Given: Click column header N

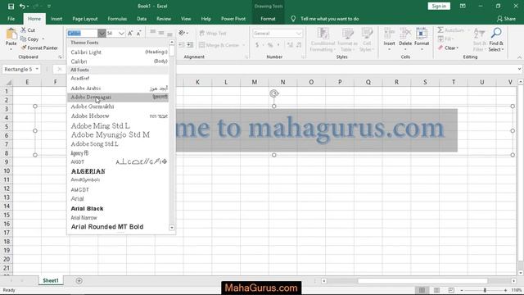Looking at the screenshot, I should click(282, 82).
